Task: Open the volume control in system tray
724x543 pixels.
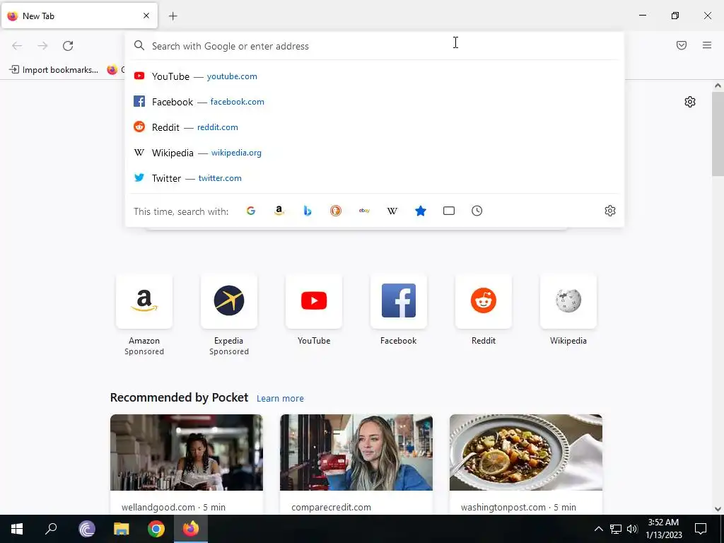Action: pos(632,529)
